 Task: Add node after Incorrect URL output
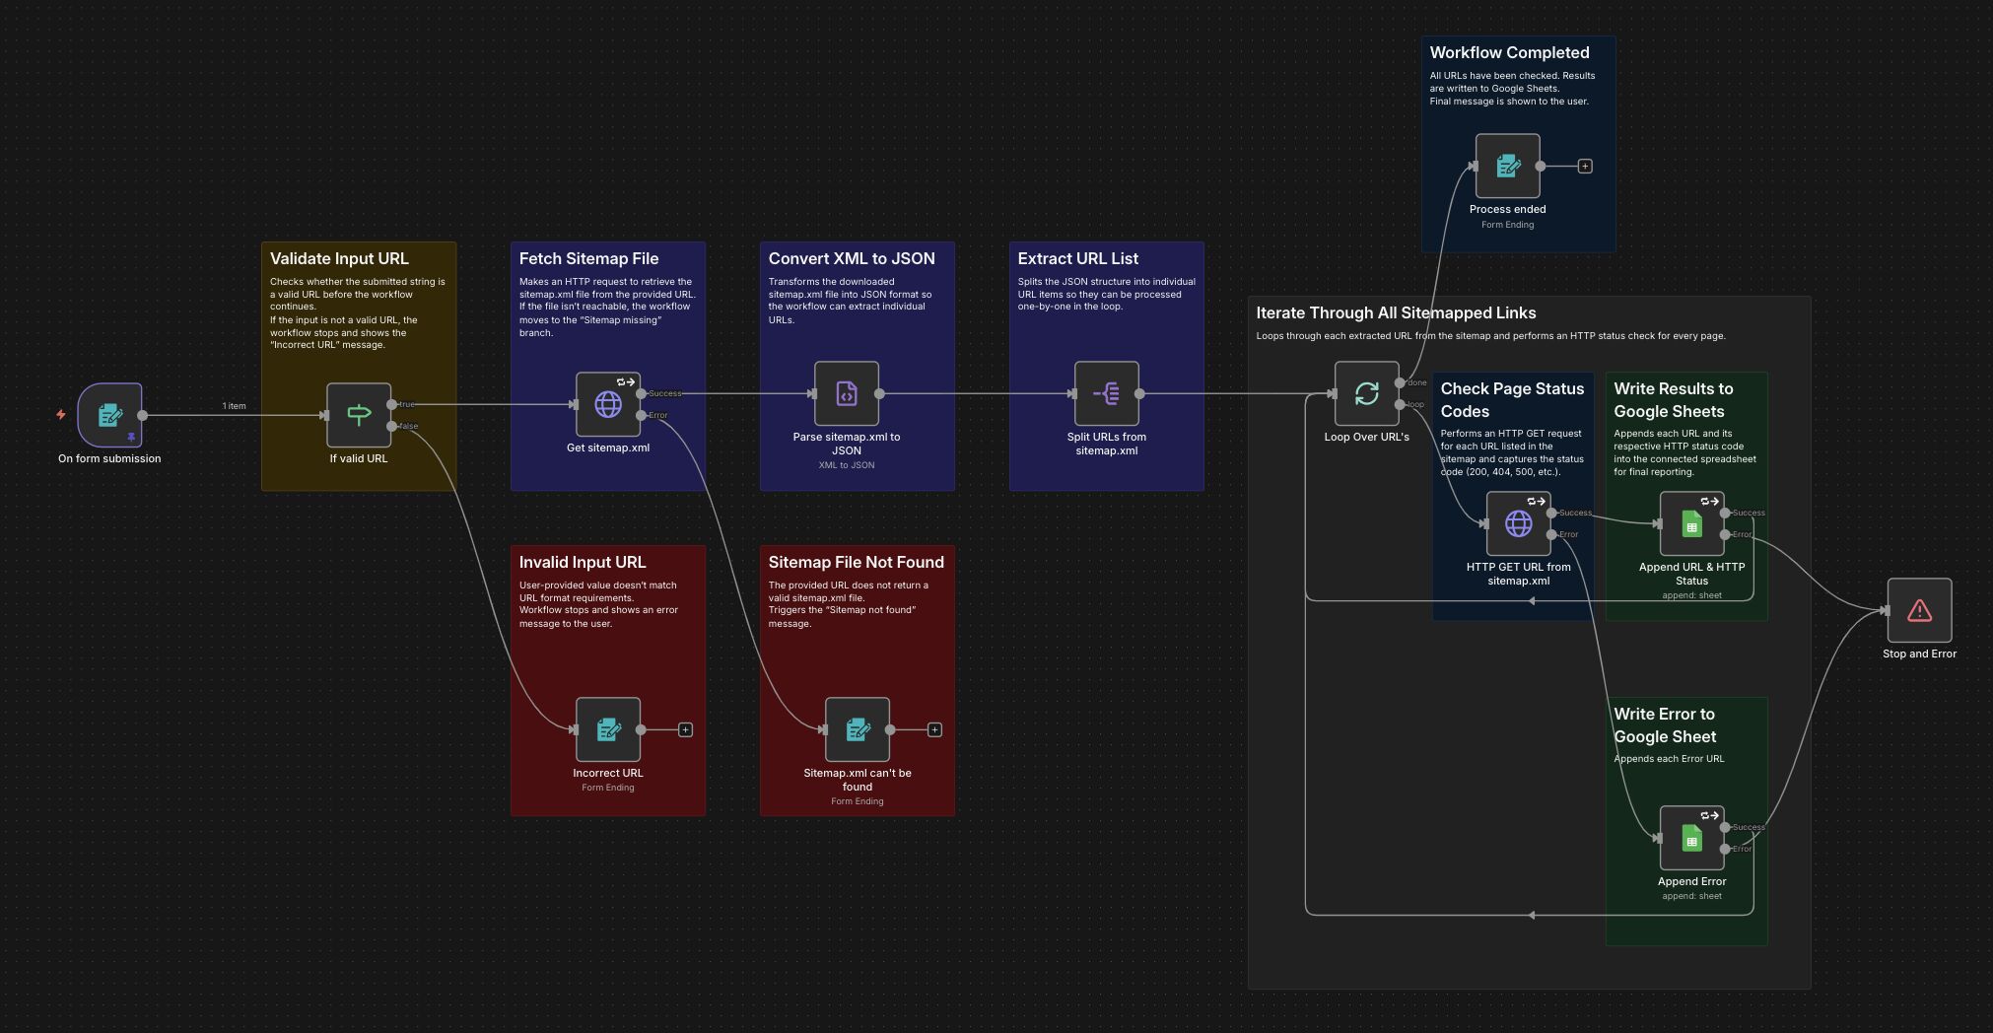(x=686, y=730)
